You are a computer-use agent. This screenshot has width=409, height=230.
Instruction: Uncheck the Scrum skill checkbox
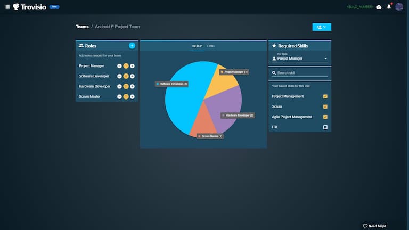point(325,106)
